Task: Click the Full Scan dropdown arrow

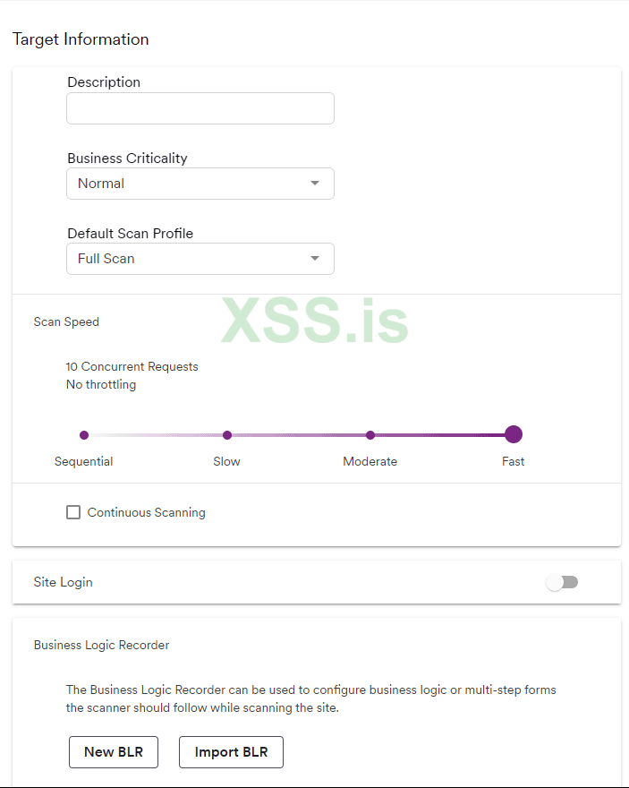Action: [315, 259]
